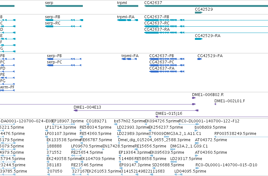This screenshot has height=176, width=268.
Task: Click the RE25654.5prime EST label
Action: [87, 152]
